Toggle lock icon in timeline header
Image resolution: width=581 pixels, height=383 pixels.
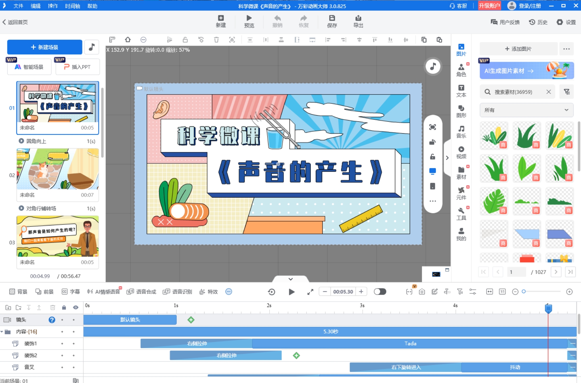coord(64,308)
